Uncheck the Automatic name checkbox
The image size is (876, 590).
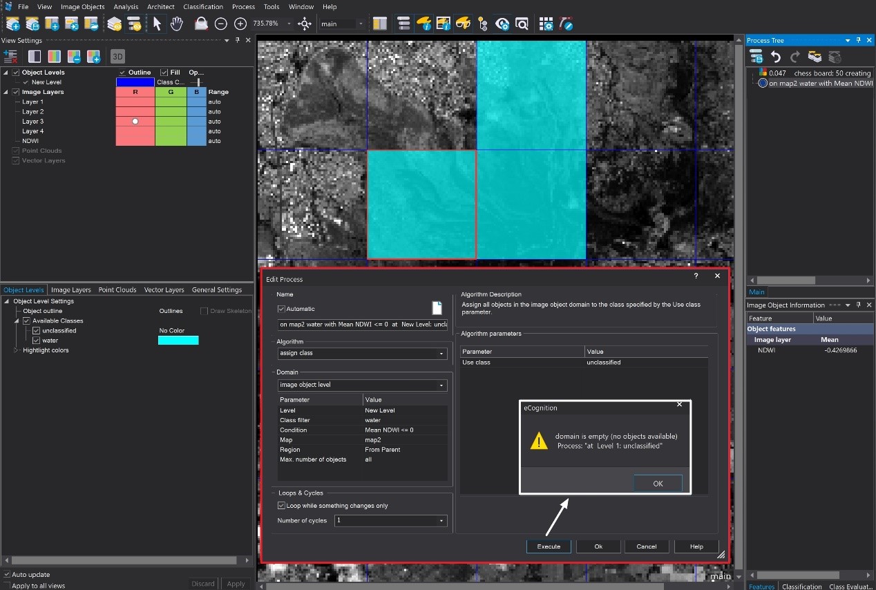click(x=281, y=309)
